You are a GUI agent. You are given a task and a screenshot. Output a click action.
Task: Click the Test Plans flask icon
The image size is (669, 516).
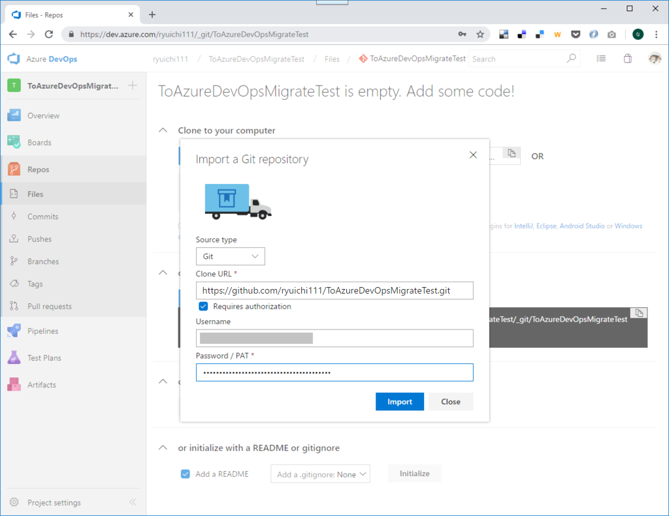click(14, 357)
